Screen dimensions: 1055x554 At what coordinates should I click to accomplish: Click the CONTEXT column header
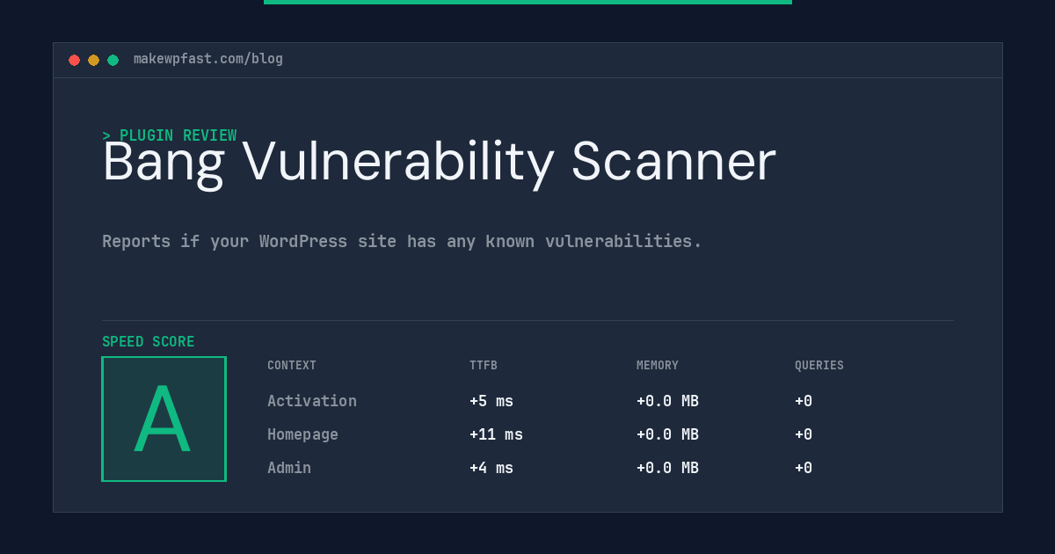pos(292,366)
